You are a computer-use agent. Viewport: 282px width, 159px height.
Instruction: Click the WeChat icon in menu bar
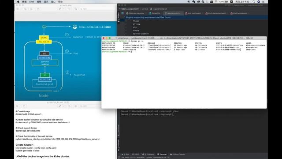(x=194, y=2)
